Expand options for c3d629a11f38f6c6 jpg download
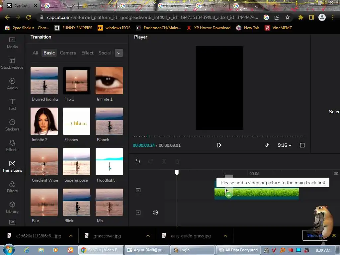340x255 pixels. pos(71,236)
